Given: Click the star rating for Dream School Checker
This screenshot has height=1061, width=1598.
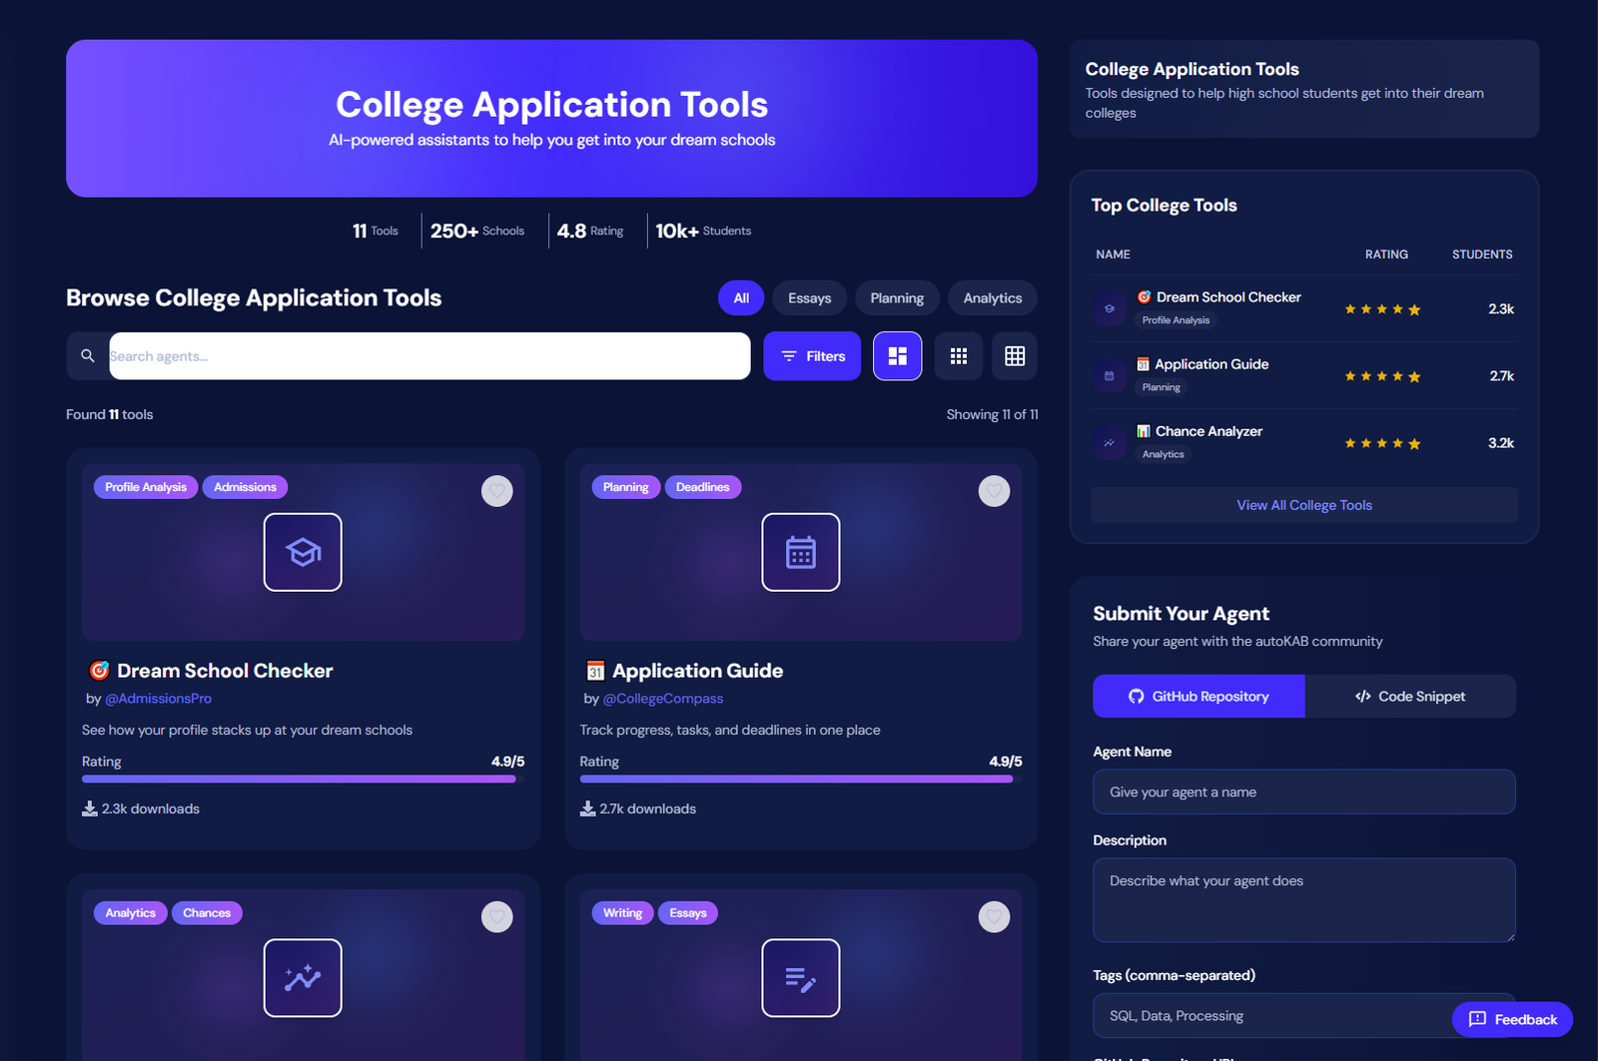Looking at the screenshot, I should pos(1382,309).
